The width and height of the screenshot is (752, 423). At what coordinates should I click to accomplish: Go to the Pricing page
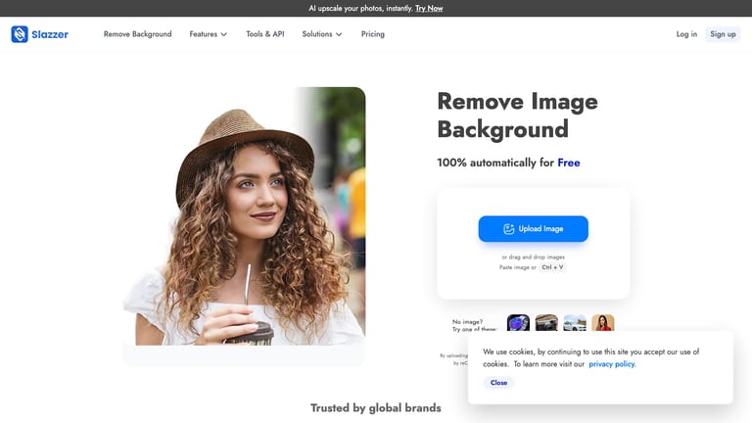click(x=373, y=34)
